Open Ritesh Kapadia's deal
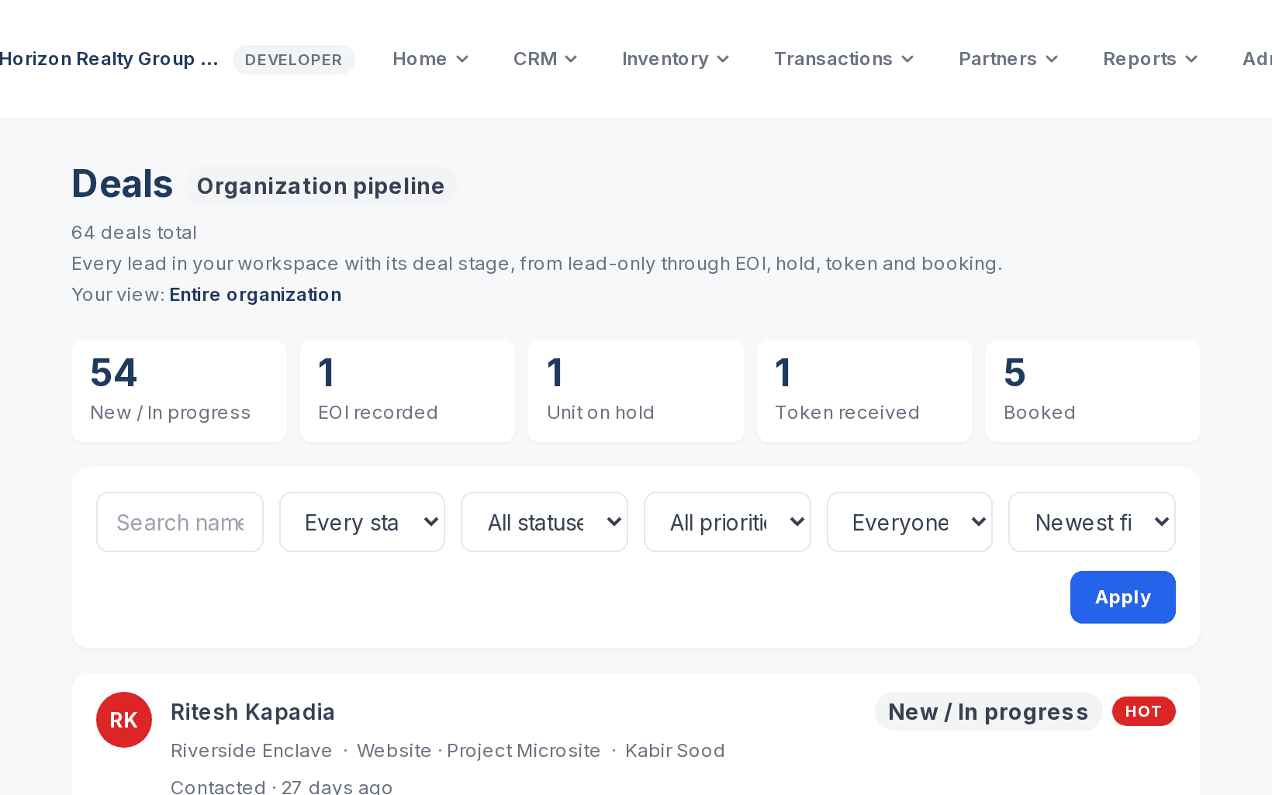 (x=253, y=712)
